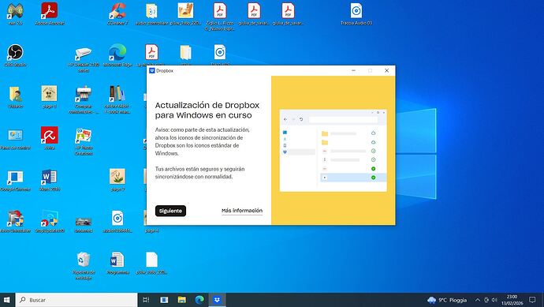The width and height of the screenshot is (544, 307).
Task: Open the 9°C Pioggia weather widget
Action: [447, 300]
